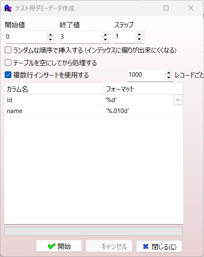204x257 pixels.
Task: Increase the 終了値 value with up arrow
Action: 105,35
